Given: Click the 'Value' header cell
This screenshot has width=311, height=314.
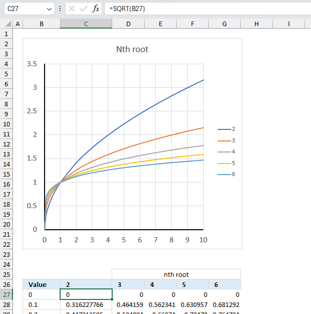Looking at the screenshot, I should click(42, 284).
